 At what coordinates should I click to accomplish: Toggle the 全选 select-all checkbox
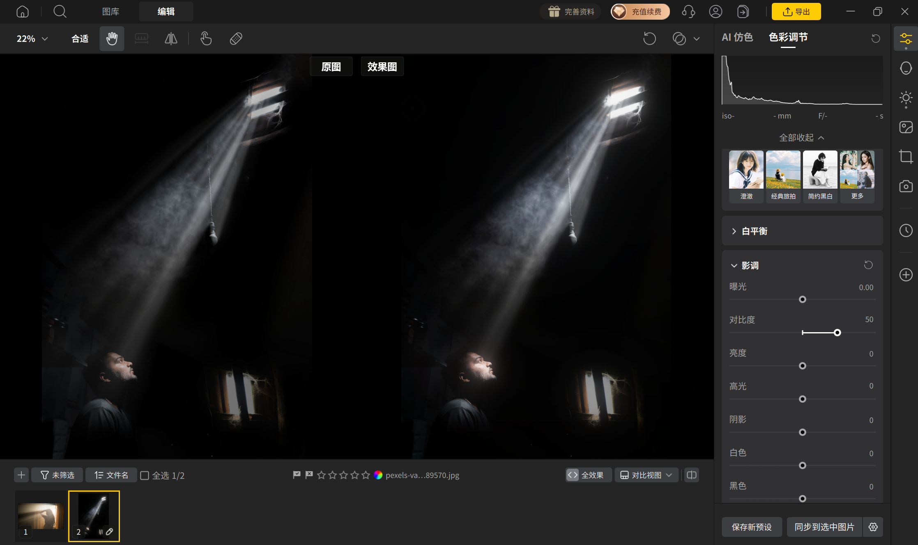[145, 475]
